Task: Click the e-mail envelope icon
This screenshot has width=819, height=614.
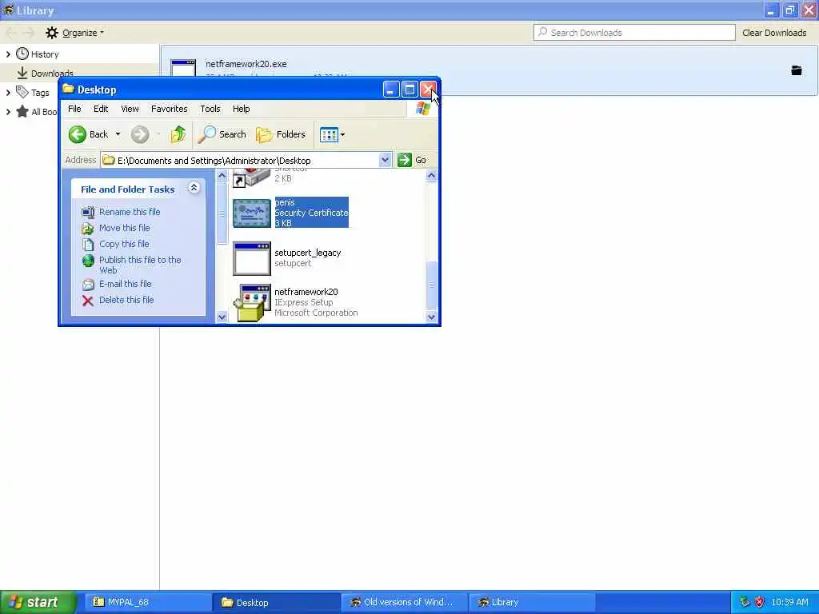Action: point(88,285)
